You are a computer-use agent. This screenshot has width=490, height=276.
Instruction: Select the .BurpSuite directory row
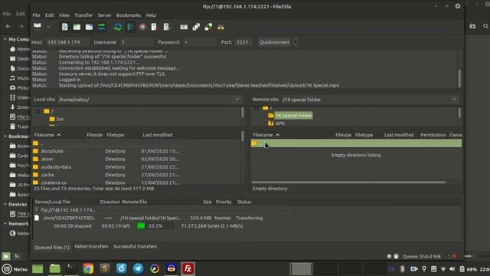tap(108, 151)
